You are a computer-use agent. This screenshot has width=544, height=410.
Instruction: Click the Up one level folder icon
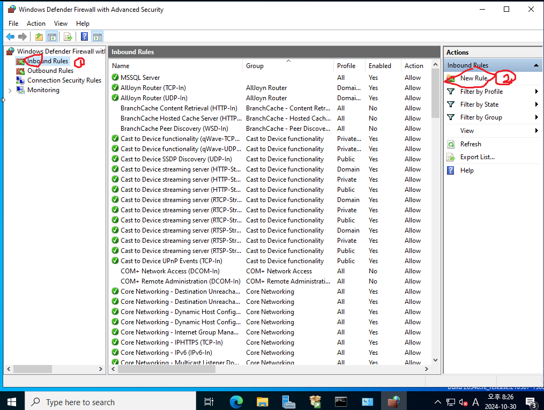click(39, 36)
